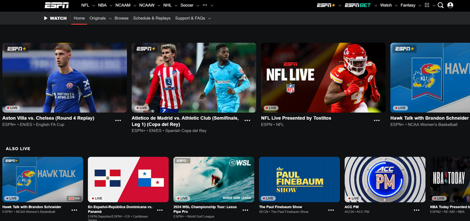Viewport: 470px width, 221px height.
Task: Open Aston Villa vs. Chelsea title link
Action: pos(48,118)
